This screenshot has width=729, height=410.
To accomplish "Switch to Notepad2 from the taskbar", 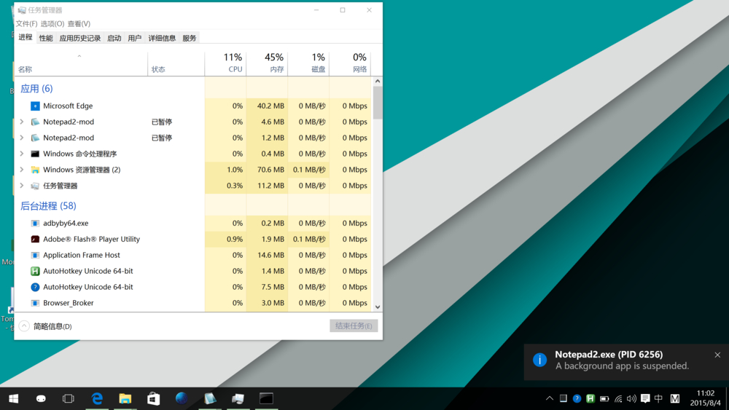I will click(x=210, y=398).
